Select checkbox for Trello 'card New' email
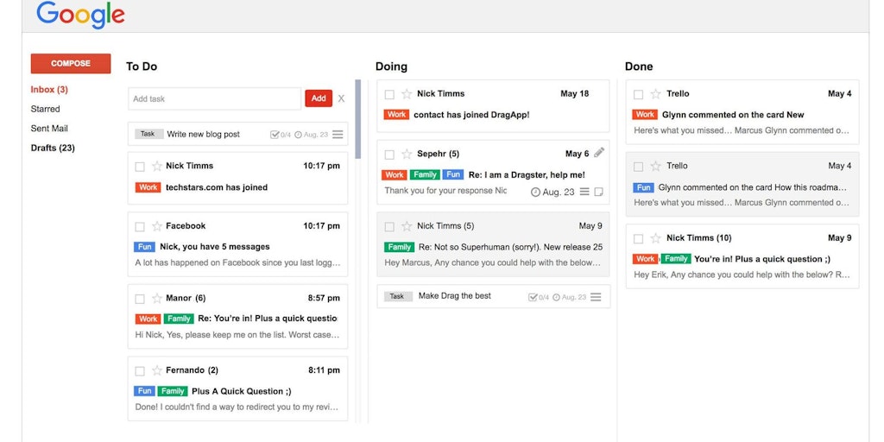This screenshot has width=884, height=442. tap(638, 95)
